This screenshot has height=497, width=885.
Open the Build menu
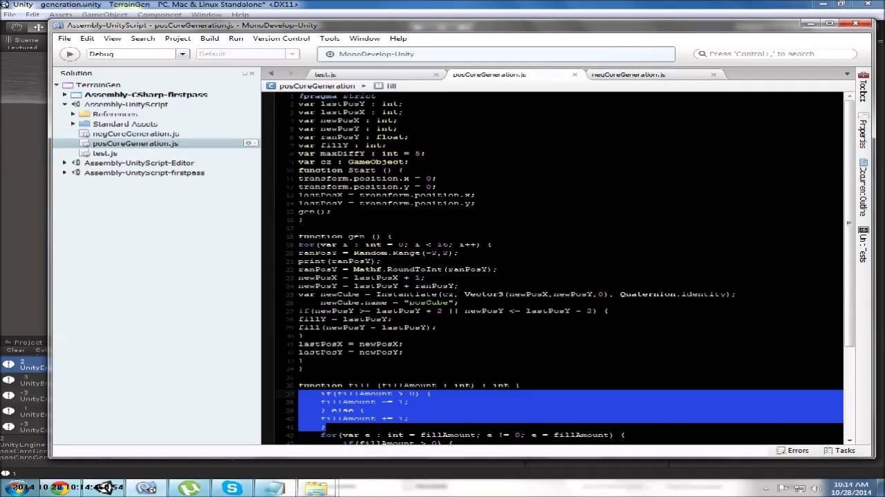[x=209, y=39]
